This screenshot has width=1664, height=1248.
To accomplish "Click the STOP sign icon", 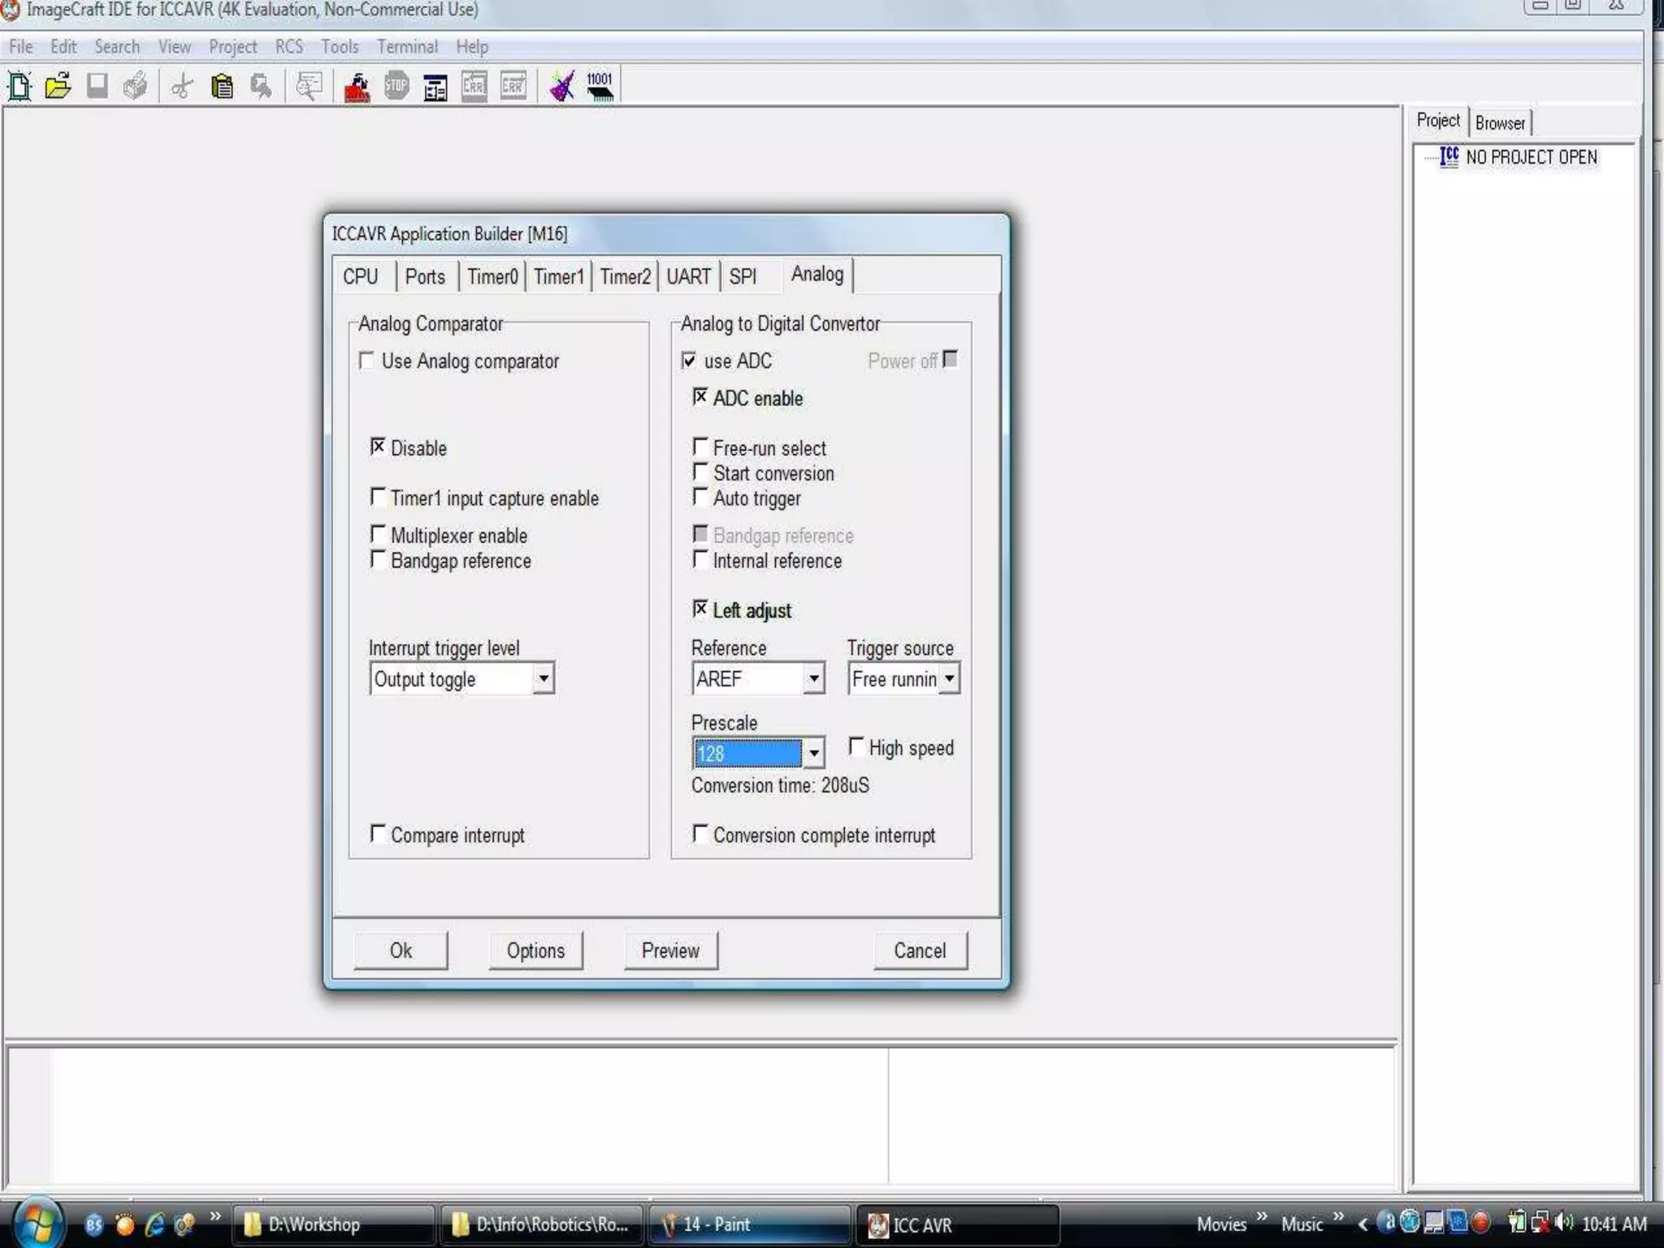I will 396,86.
